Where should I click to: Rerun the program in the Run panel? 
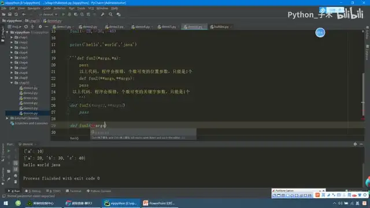(9, 151)
